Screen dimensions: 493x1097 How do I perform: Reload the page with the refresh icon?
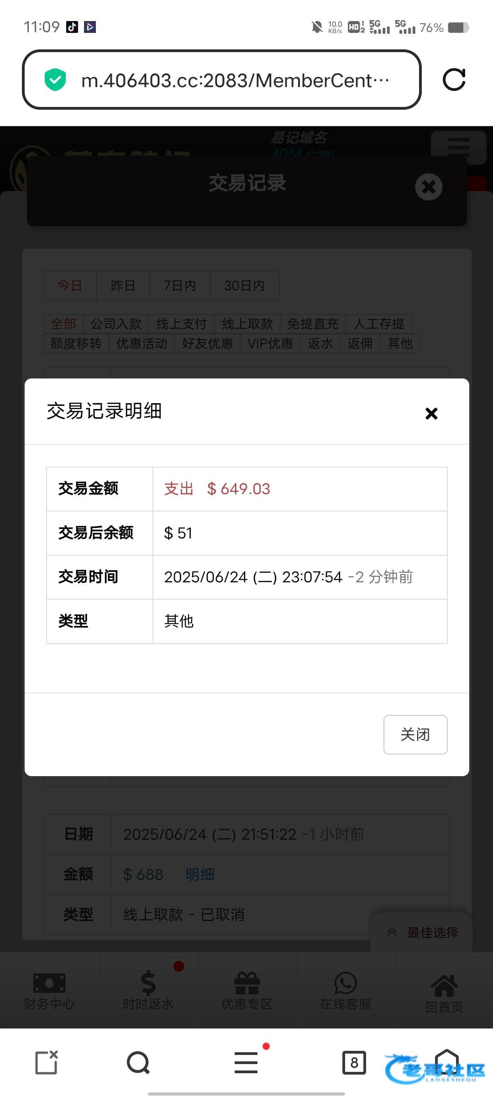[x=454, y=80]
